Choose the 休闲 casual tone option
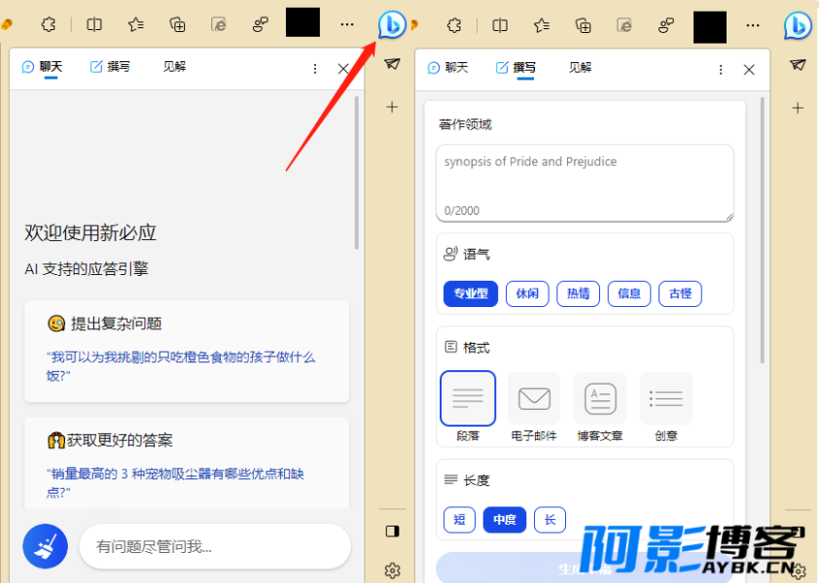The image size is (819, 583). (x=527, y=293)
